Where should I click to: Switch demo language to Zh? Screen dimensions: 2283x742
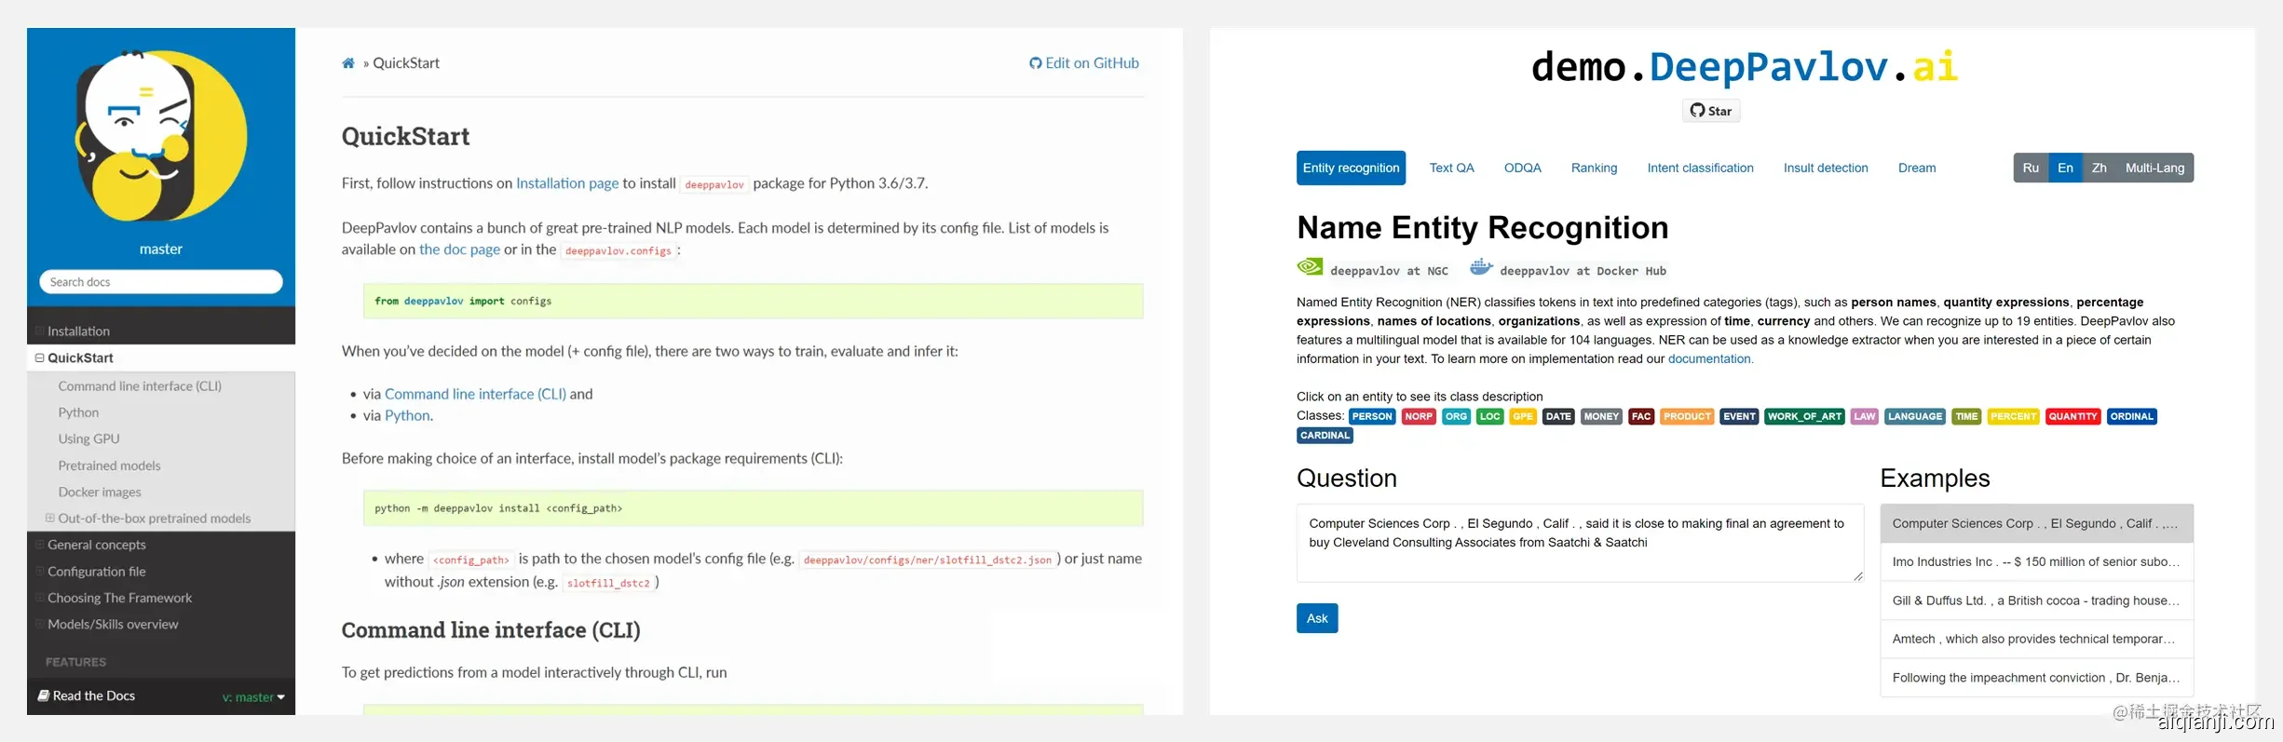(x=2099, y=169)
